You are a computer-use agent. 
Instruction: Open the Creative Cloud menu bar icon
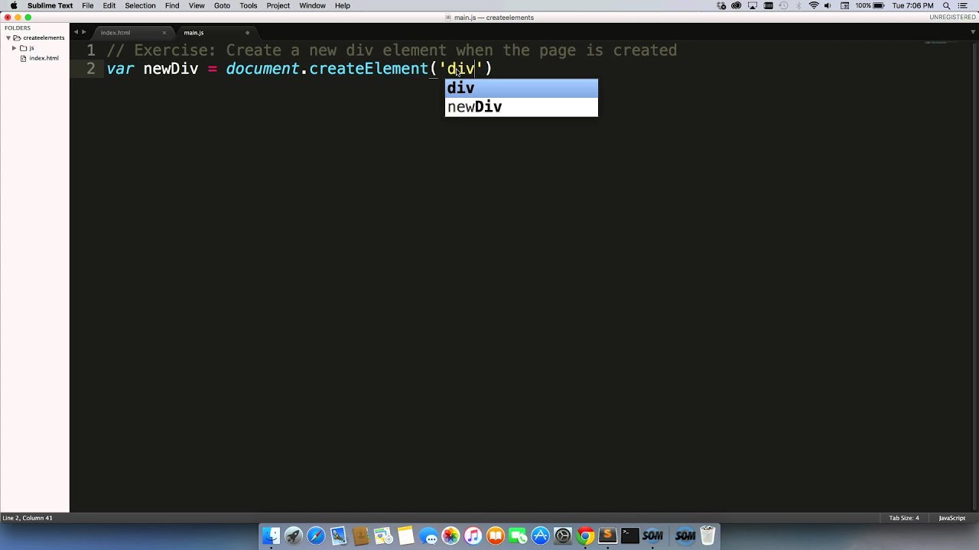[736, 5]
